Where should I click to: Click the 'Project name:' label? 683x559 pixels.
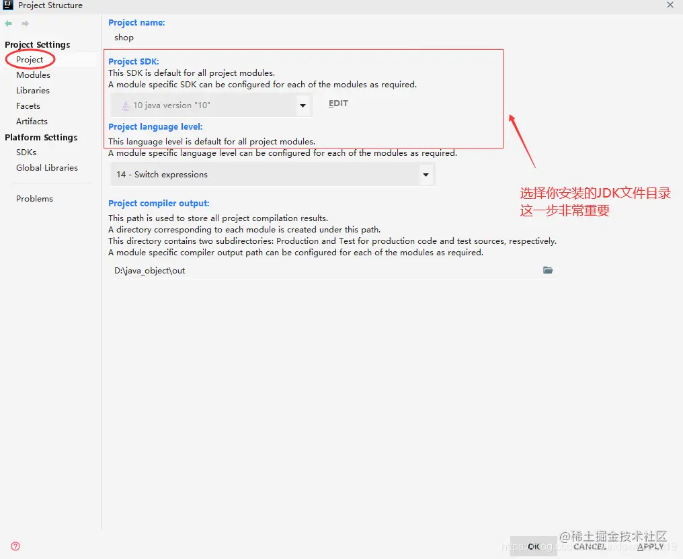coord(136,23)
